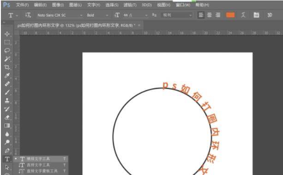Viewport: 283px width, 175px height.
Task: Open the 滤镜(T) menu
Action: pos(130,5)
